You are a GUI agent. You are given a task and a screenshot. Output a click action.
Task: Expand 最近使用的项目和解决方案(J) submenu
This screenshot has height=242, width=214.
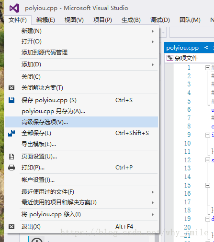pyautogui.click(x=81, y=202)
